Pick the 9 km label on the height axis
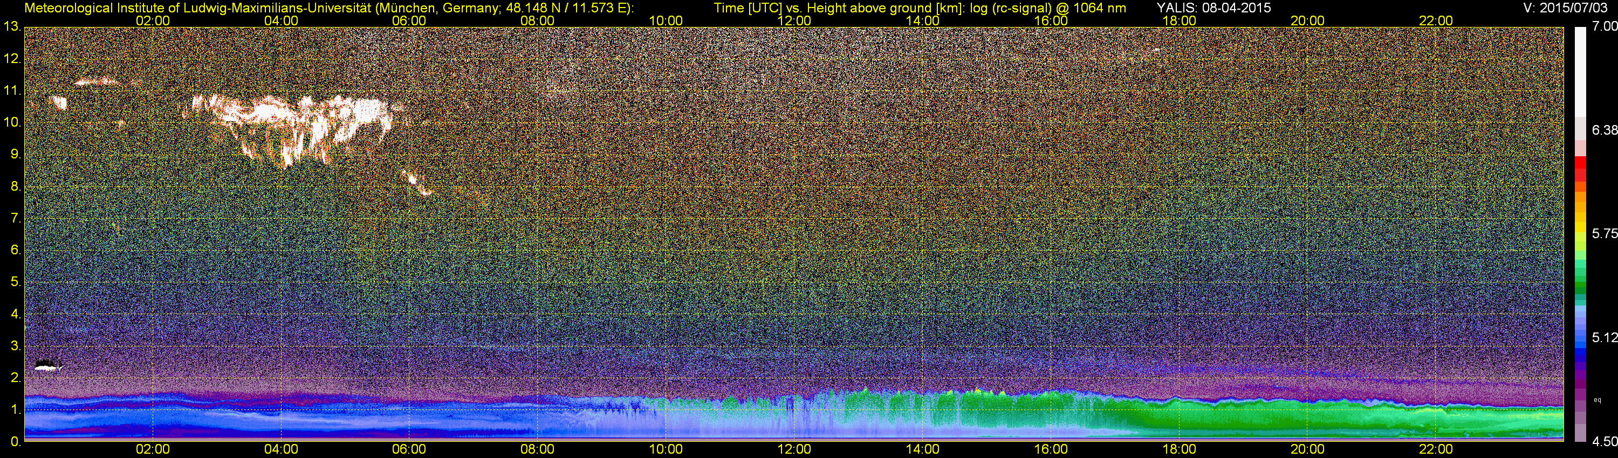1618x458 pixels. coord(15,154)
